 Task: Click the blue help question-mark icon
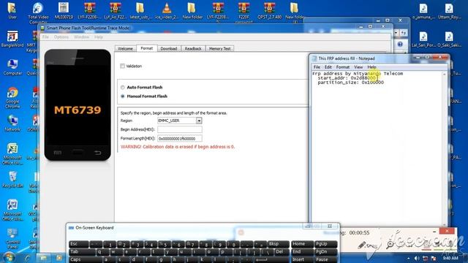click(400, 44)
